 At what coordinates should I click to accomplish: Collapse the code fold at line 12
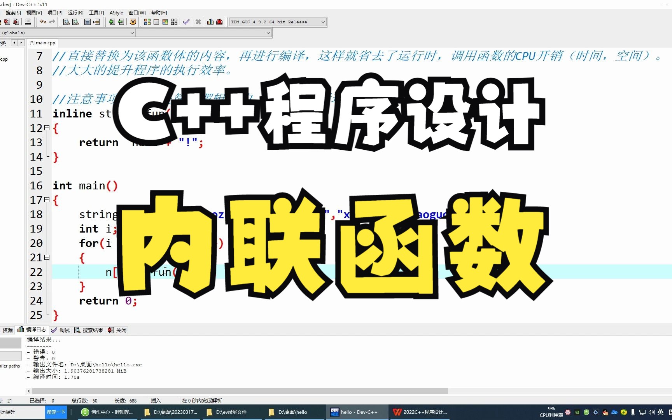(x=47, y=128)
